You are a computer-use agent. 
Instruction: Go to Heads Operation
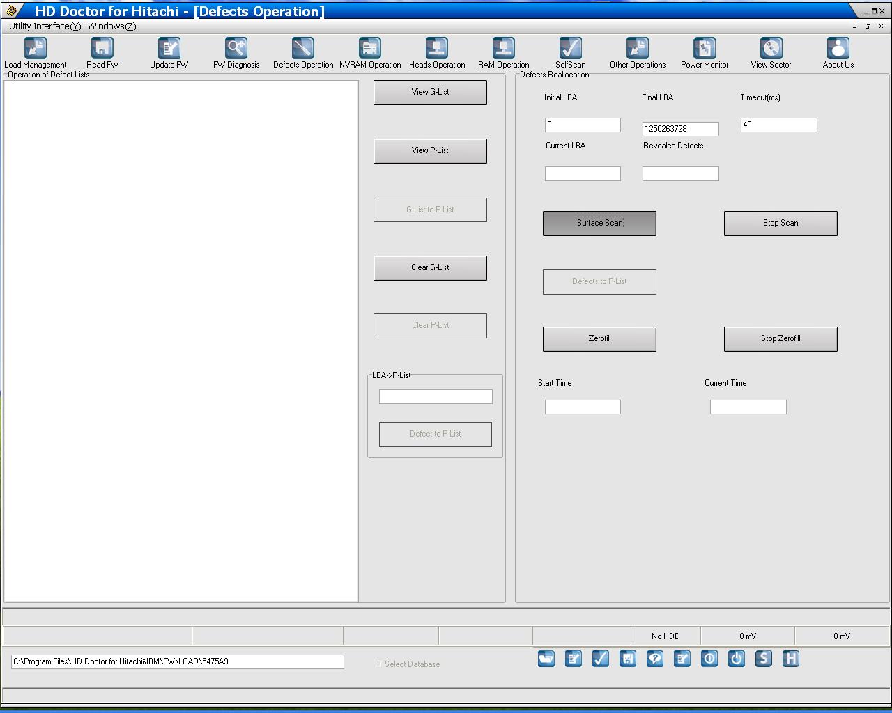[437, 53]
